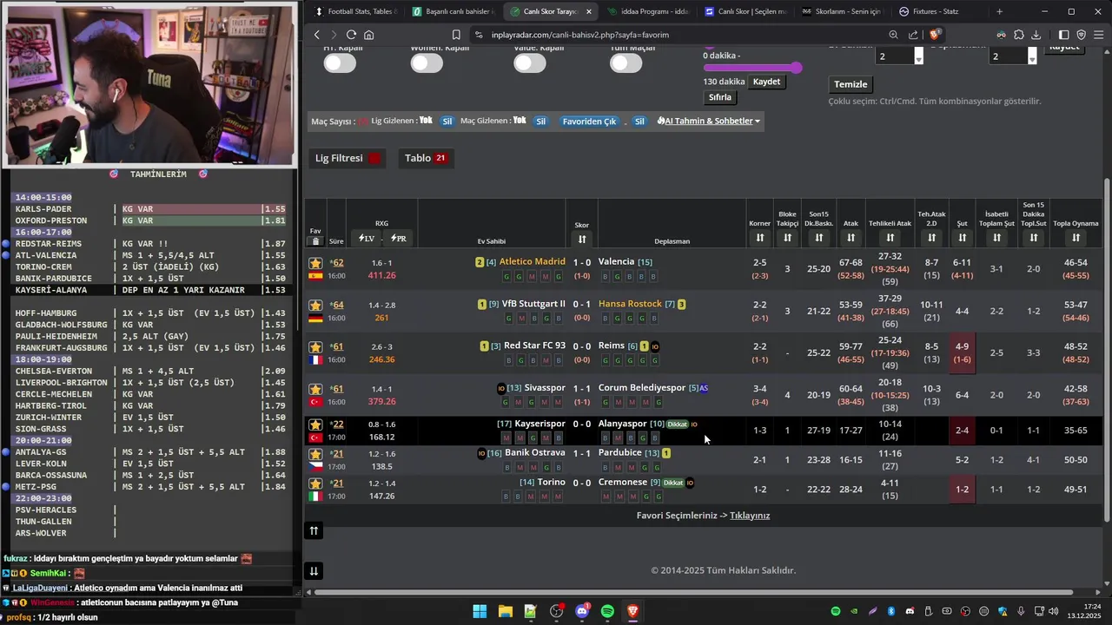The width and height of the screenshot is (1112, 625).
Task: Open browser downloads icon
Action: [x=1036, y=35]
